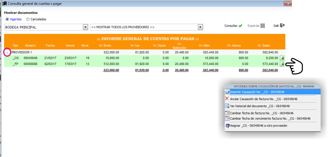328x157 pixels.
Task: Choose Anular Causación de factura menu entry
Action: (264, 99)
